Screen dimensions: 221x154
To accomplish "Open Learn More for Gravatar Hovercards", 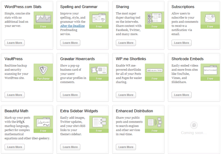I will (70, 95).
